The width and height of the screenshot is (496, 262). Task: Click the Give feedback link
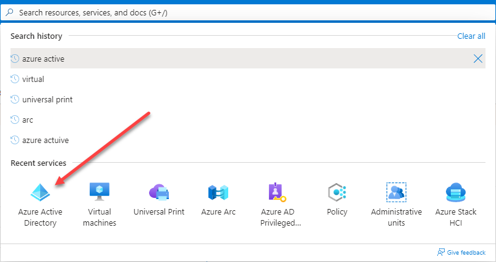point(466,252)
